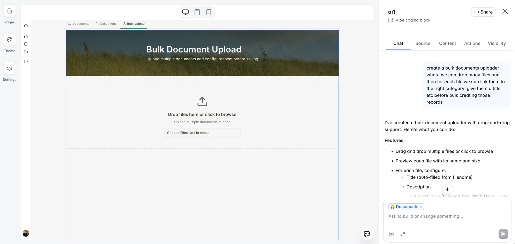This screenshot has height=244, width=515.
Task: Click the Share button
Action: [483, 12]
